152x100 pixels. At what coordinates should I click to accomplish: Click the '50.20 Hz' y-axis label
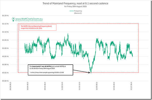[5, 16]
